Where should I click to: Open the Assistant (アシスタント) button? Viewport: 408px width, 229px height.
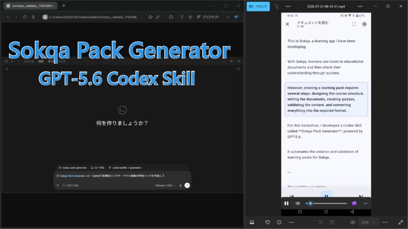pos(208,17)
